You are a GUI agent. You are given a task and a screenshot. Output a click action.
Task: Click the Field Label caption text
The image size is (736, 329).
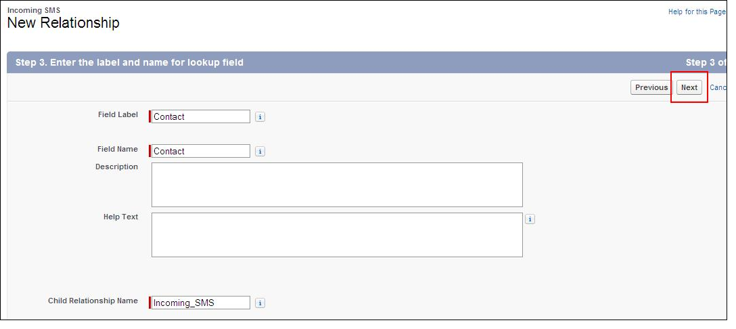[118, 114]
